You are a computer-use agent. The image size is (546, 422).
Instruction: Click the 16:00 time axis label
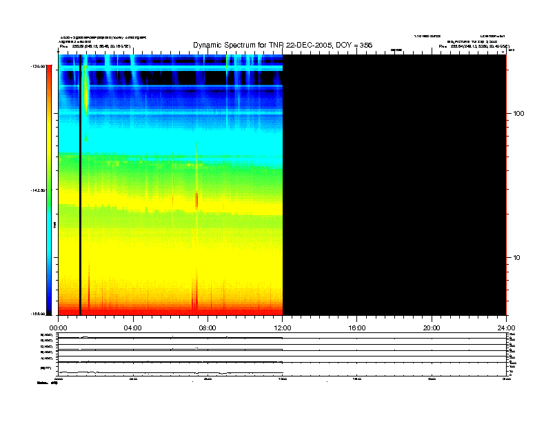point(356,328)
